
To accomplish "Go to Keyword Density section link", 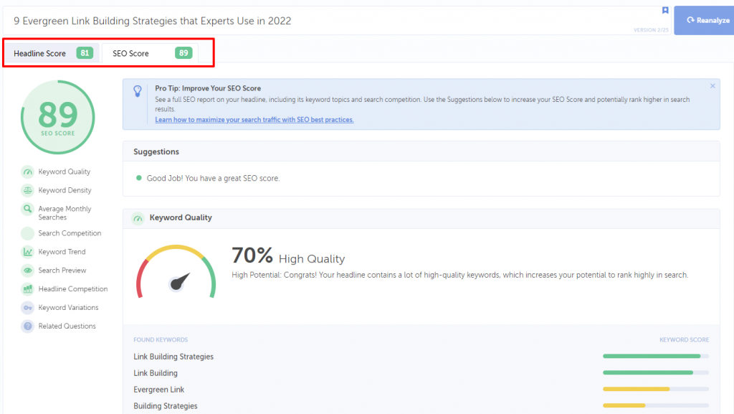I will click(65, 190).
